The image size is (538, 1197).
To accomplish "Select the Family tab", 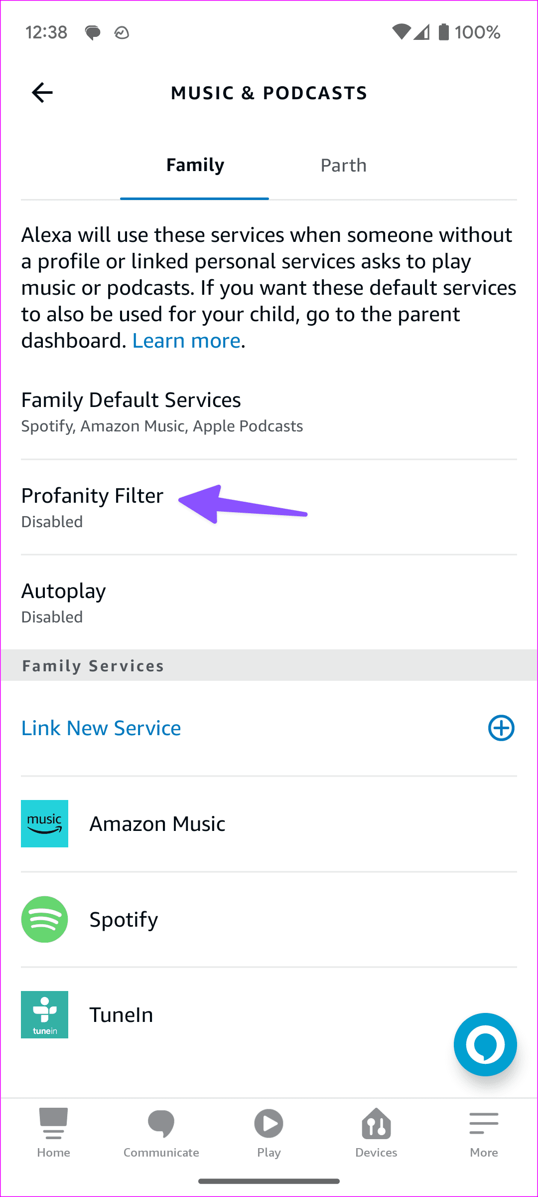I will pyautogui.click(x=195, y=166).
